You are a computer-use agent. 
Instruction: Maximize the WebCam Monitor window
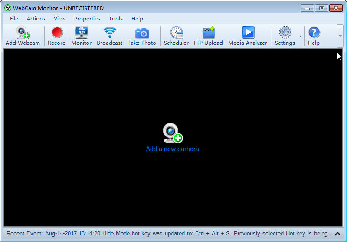321,8
